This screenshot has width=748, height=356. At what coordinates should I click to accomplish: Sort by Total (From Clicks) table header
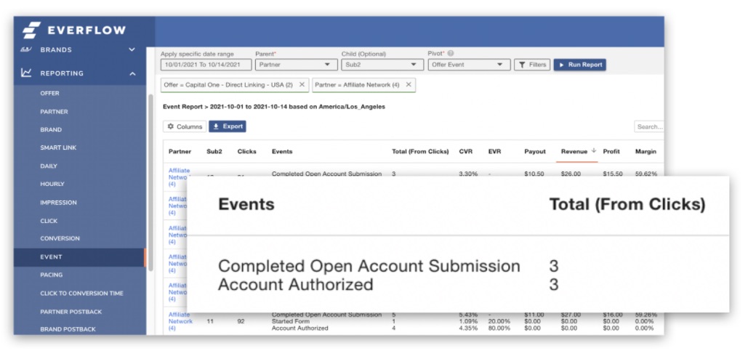point(420,152)
